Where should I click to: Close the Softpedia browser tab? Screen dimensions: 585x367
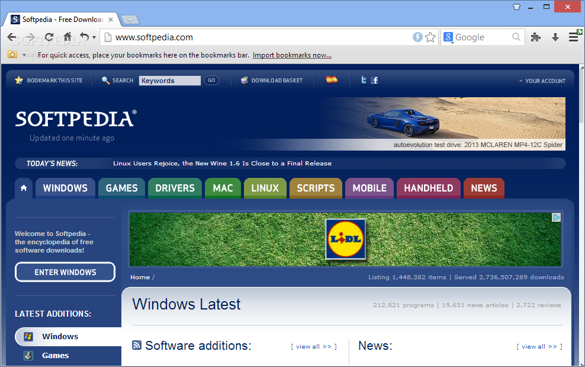111,20
